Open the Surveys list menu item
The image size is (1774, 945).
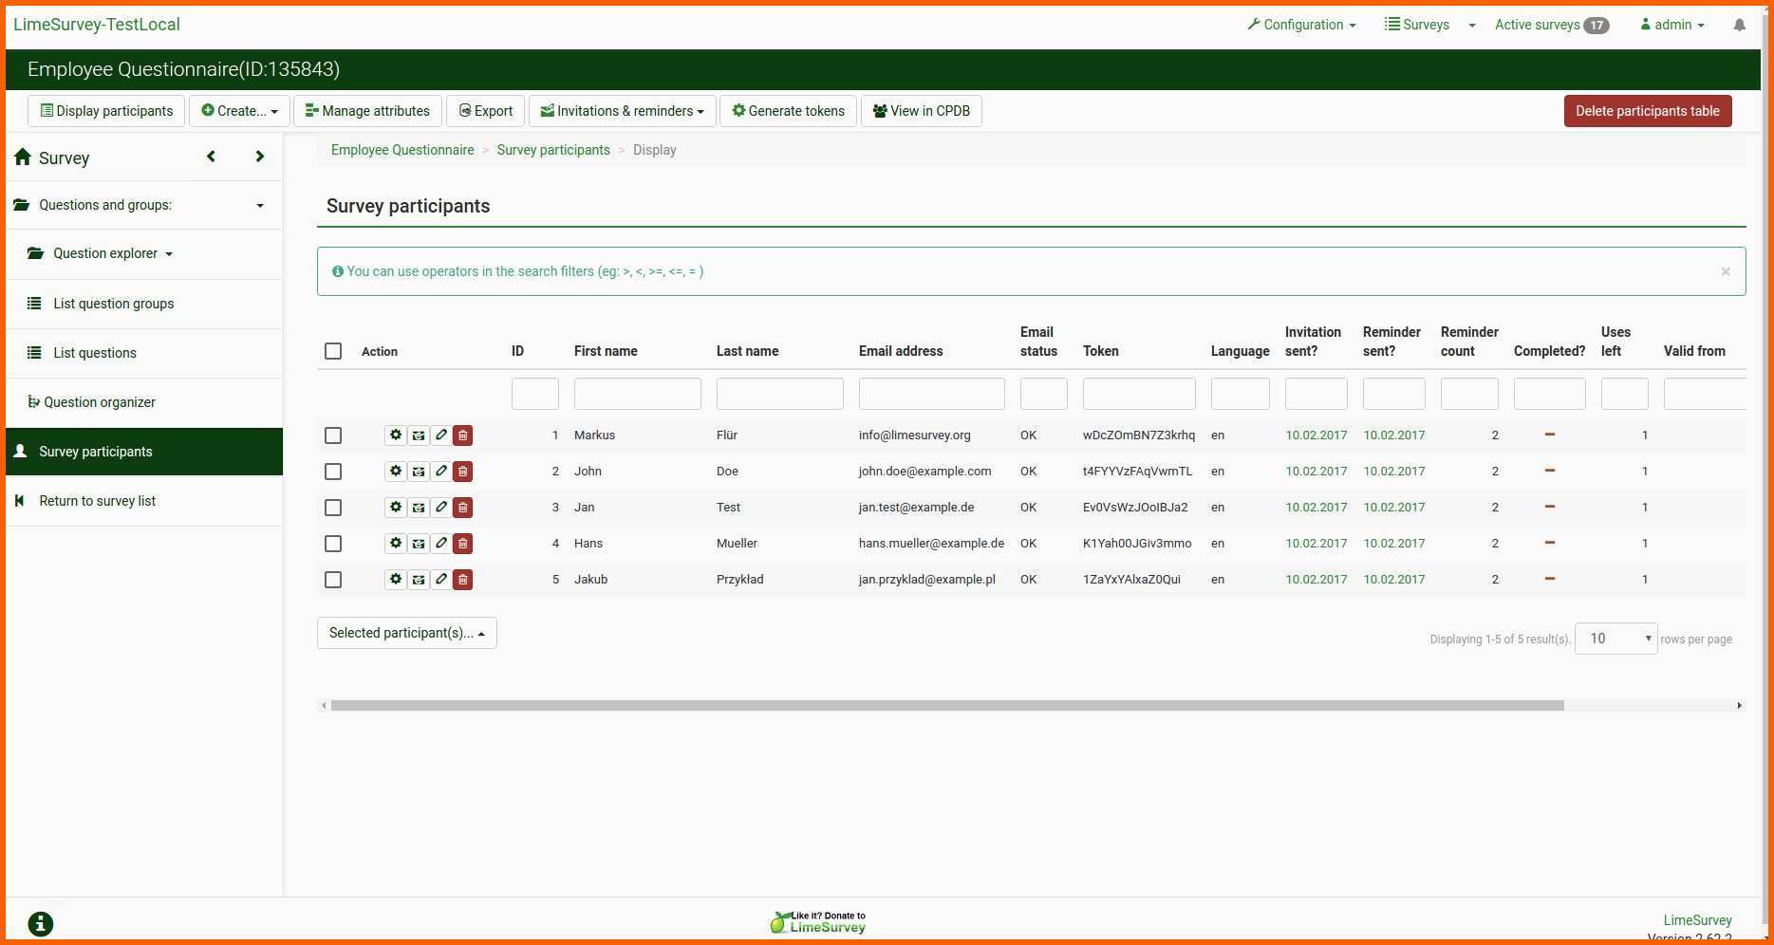[x=1417, y=25]
